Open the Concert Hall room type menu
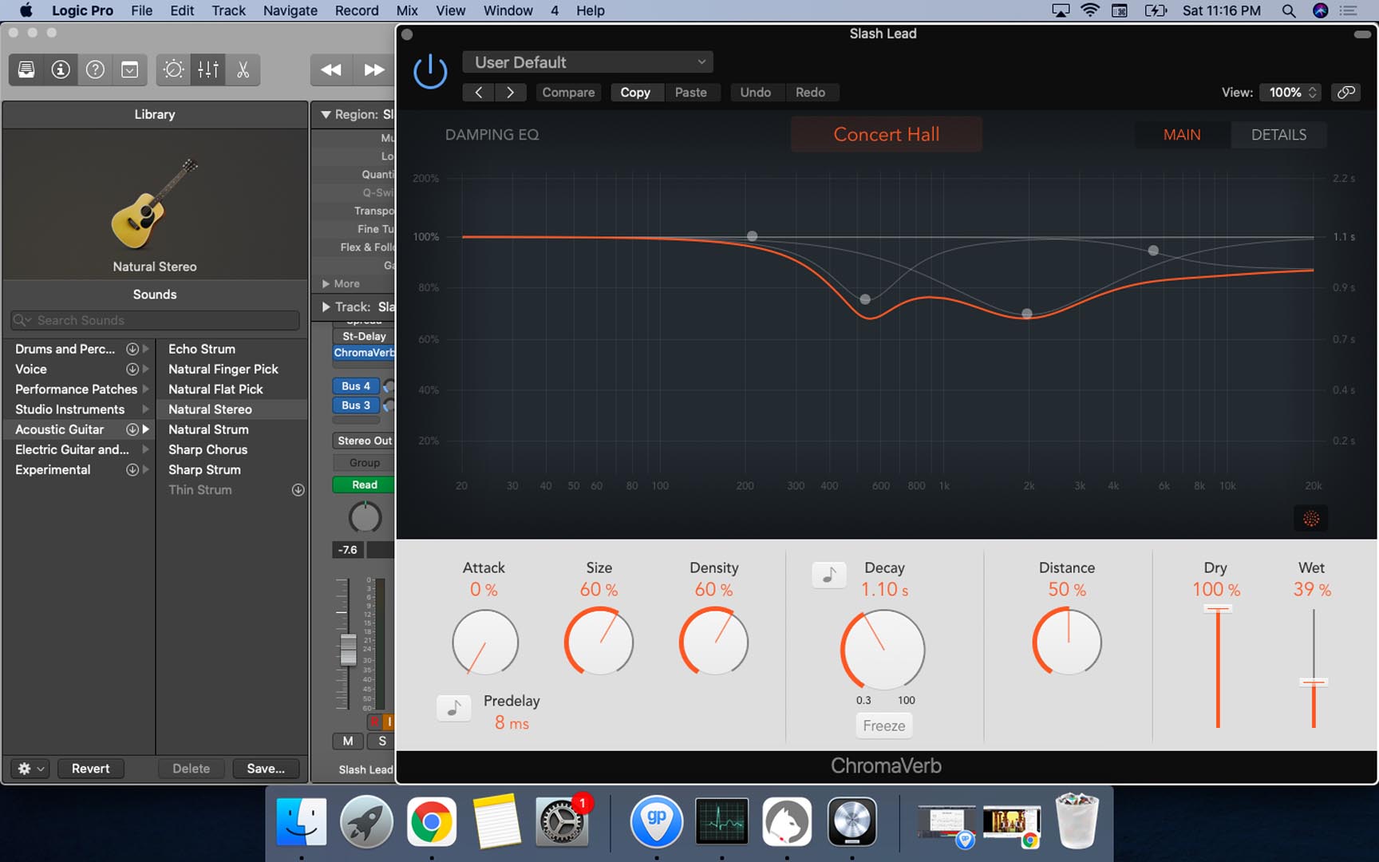Screen dimensions: 1379x862 pyautogui.click(x=887, y=134)
